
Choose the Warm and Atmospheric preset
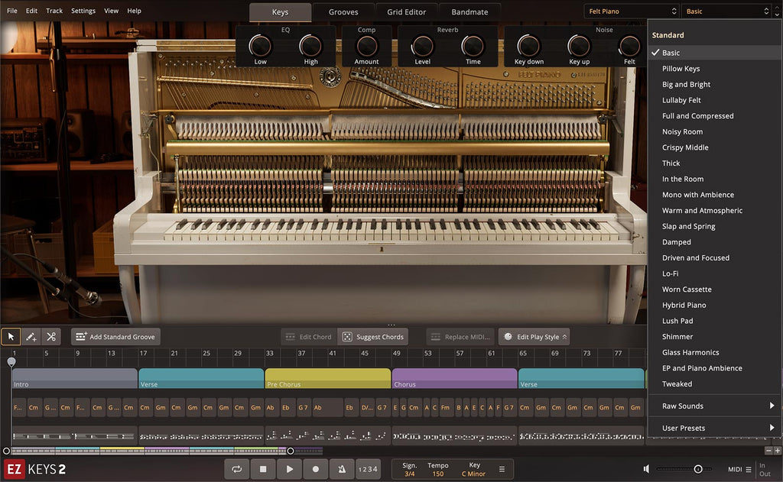pyautogui.click(x=715, y=211)
